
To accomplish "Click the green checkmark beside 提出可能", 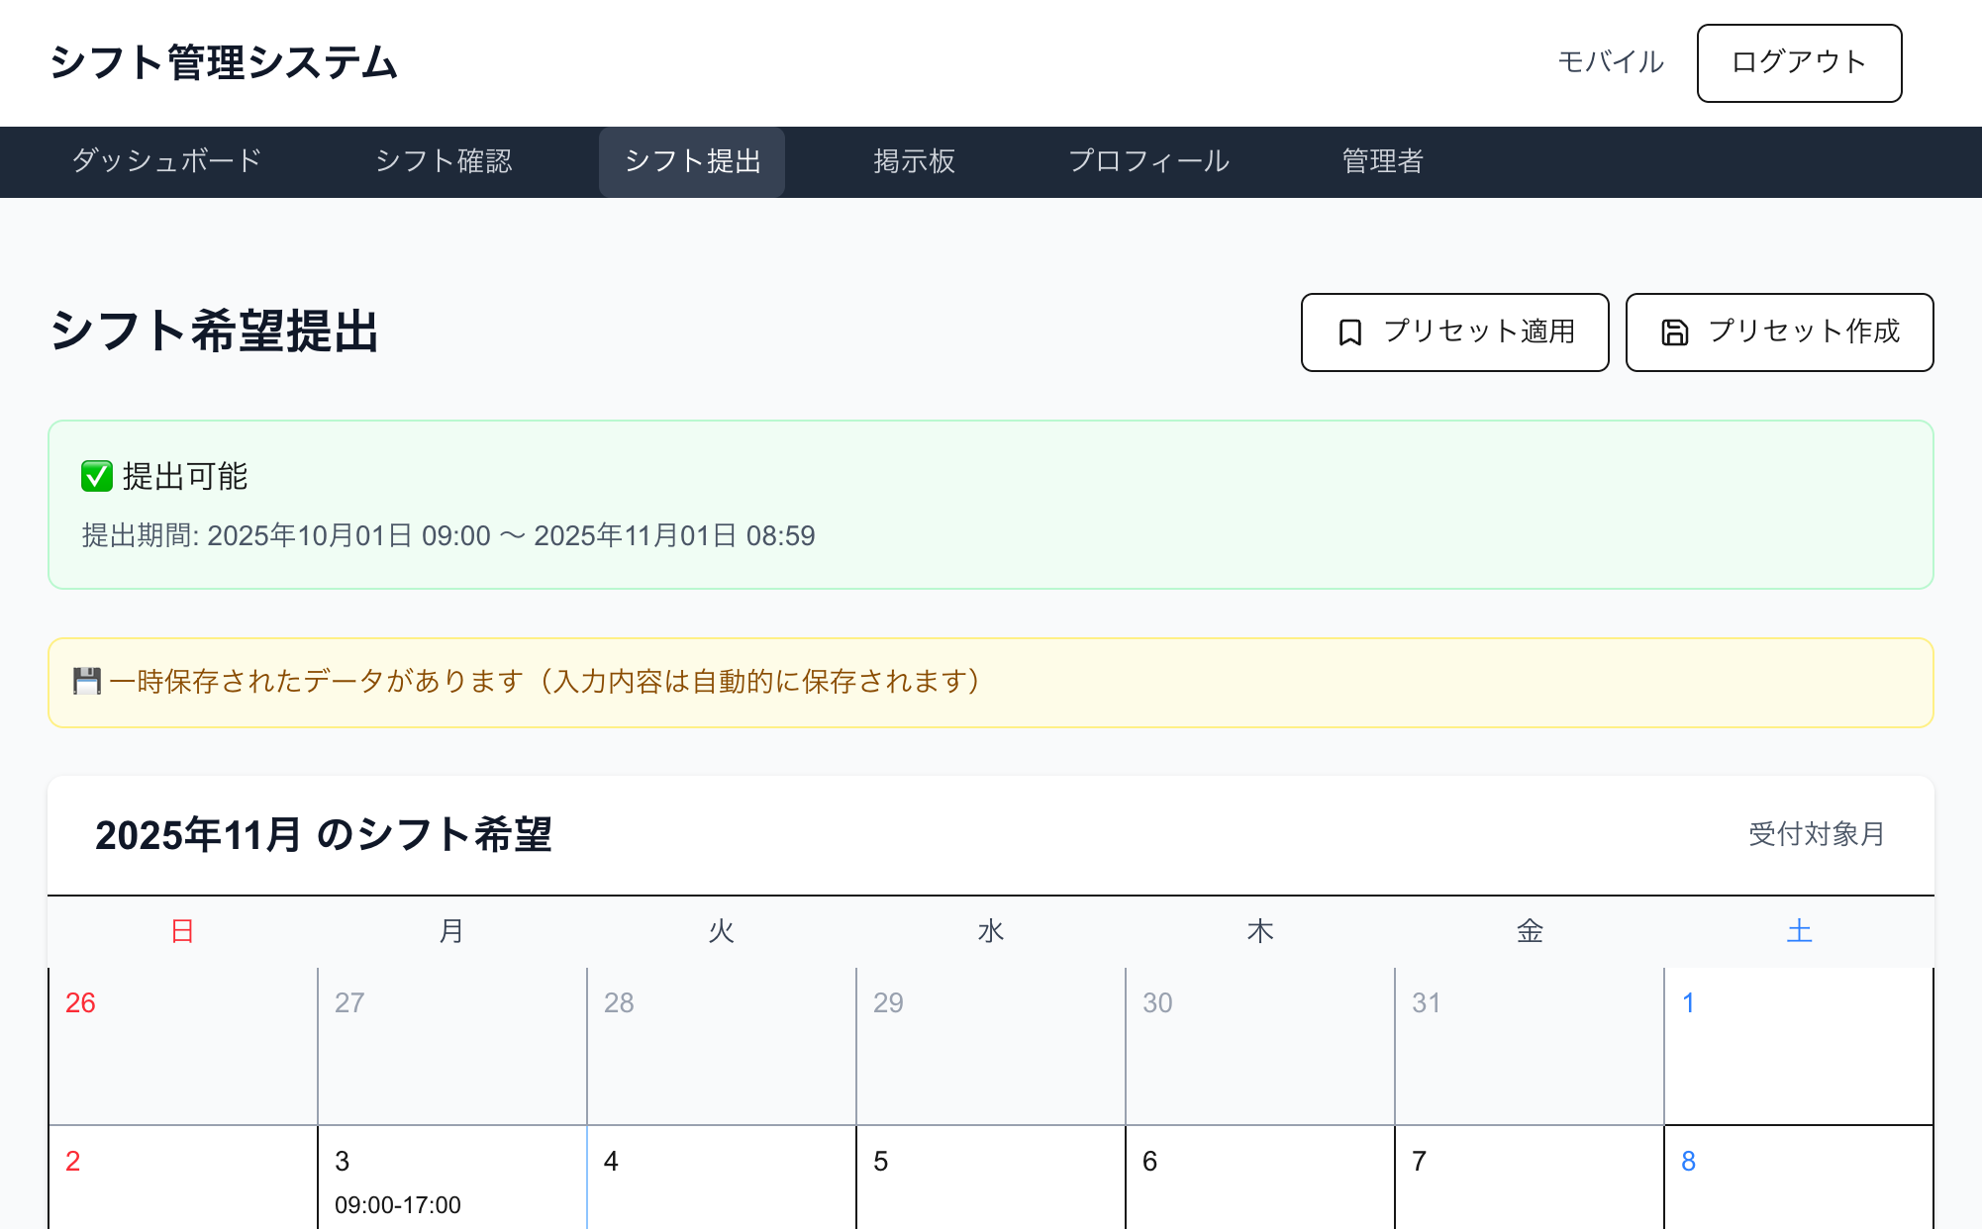I will (x=96, y=476).
